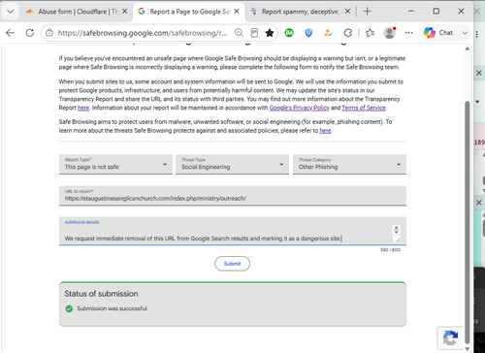485x353 pixels.
Task: Click the Additional details text area
Action: point(233,231)
